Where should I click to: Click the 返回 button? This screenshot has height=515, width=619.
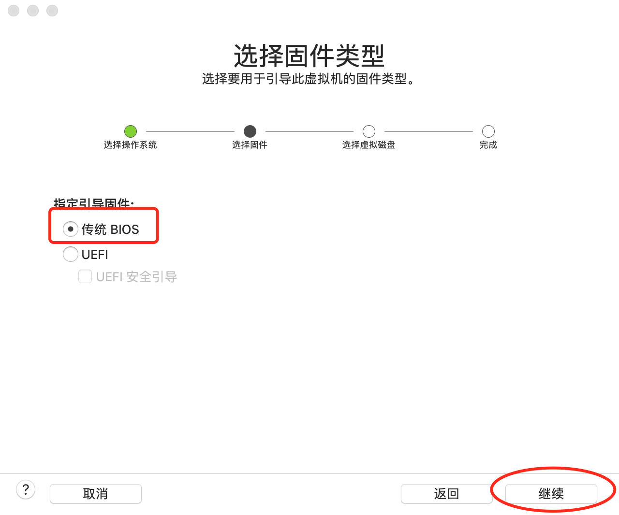point(447,494)
